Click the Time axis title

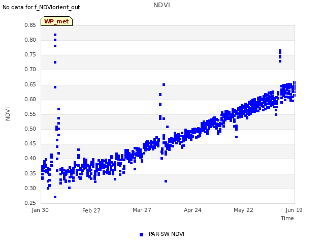point(287,218)
